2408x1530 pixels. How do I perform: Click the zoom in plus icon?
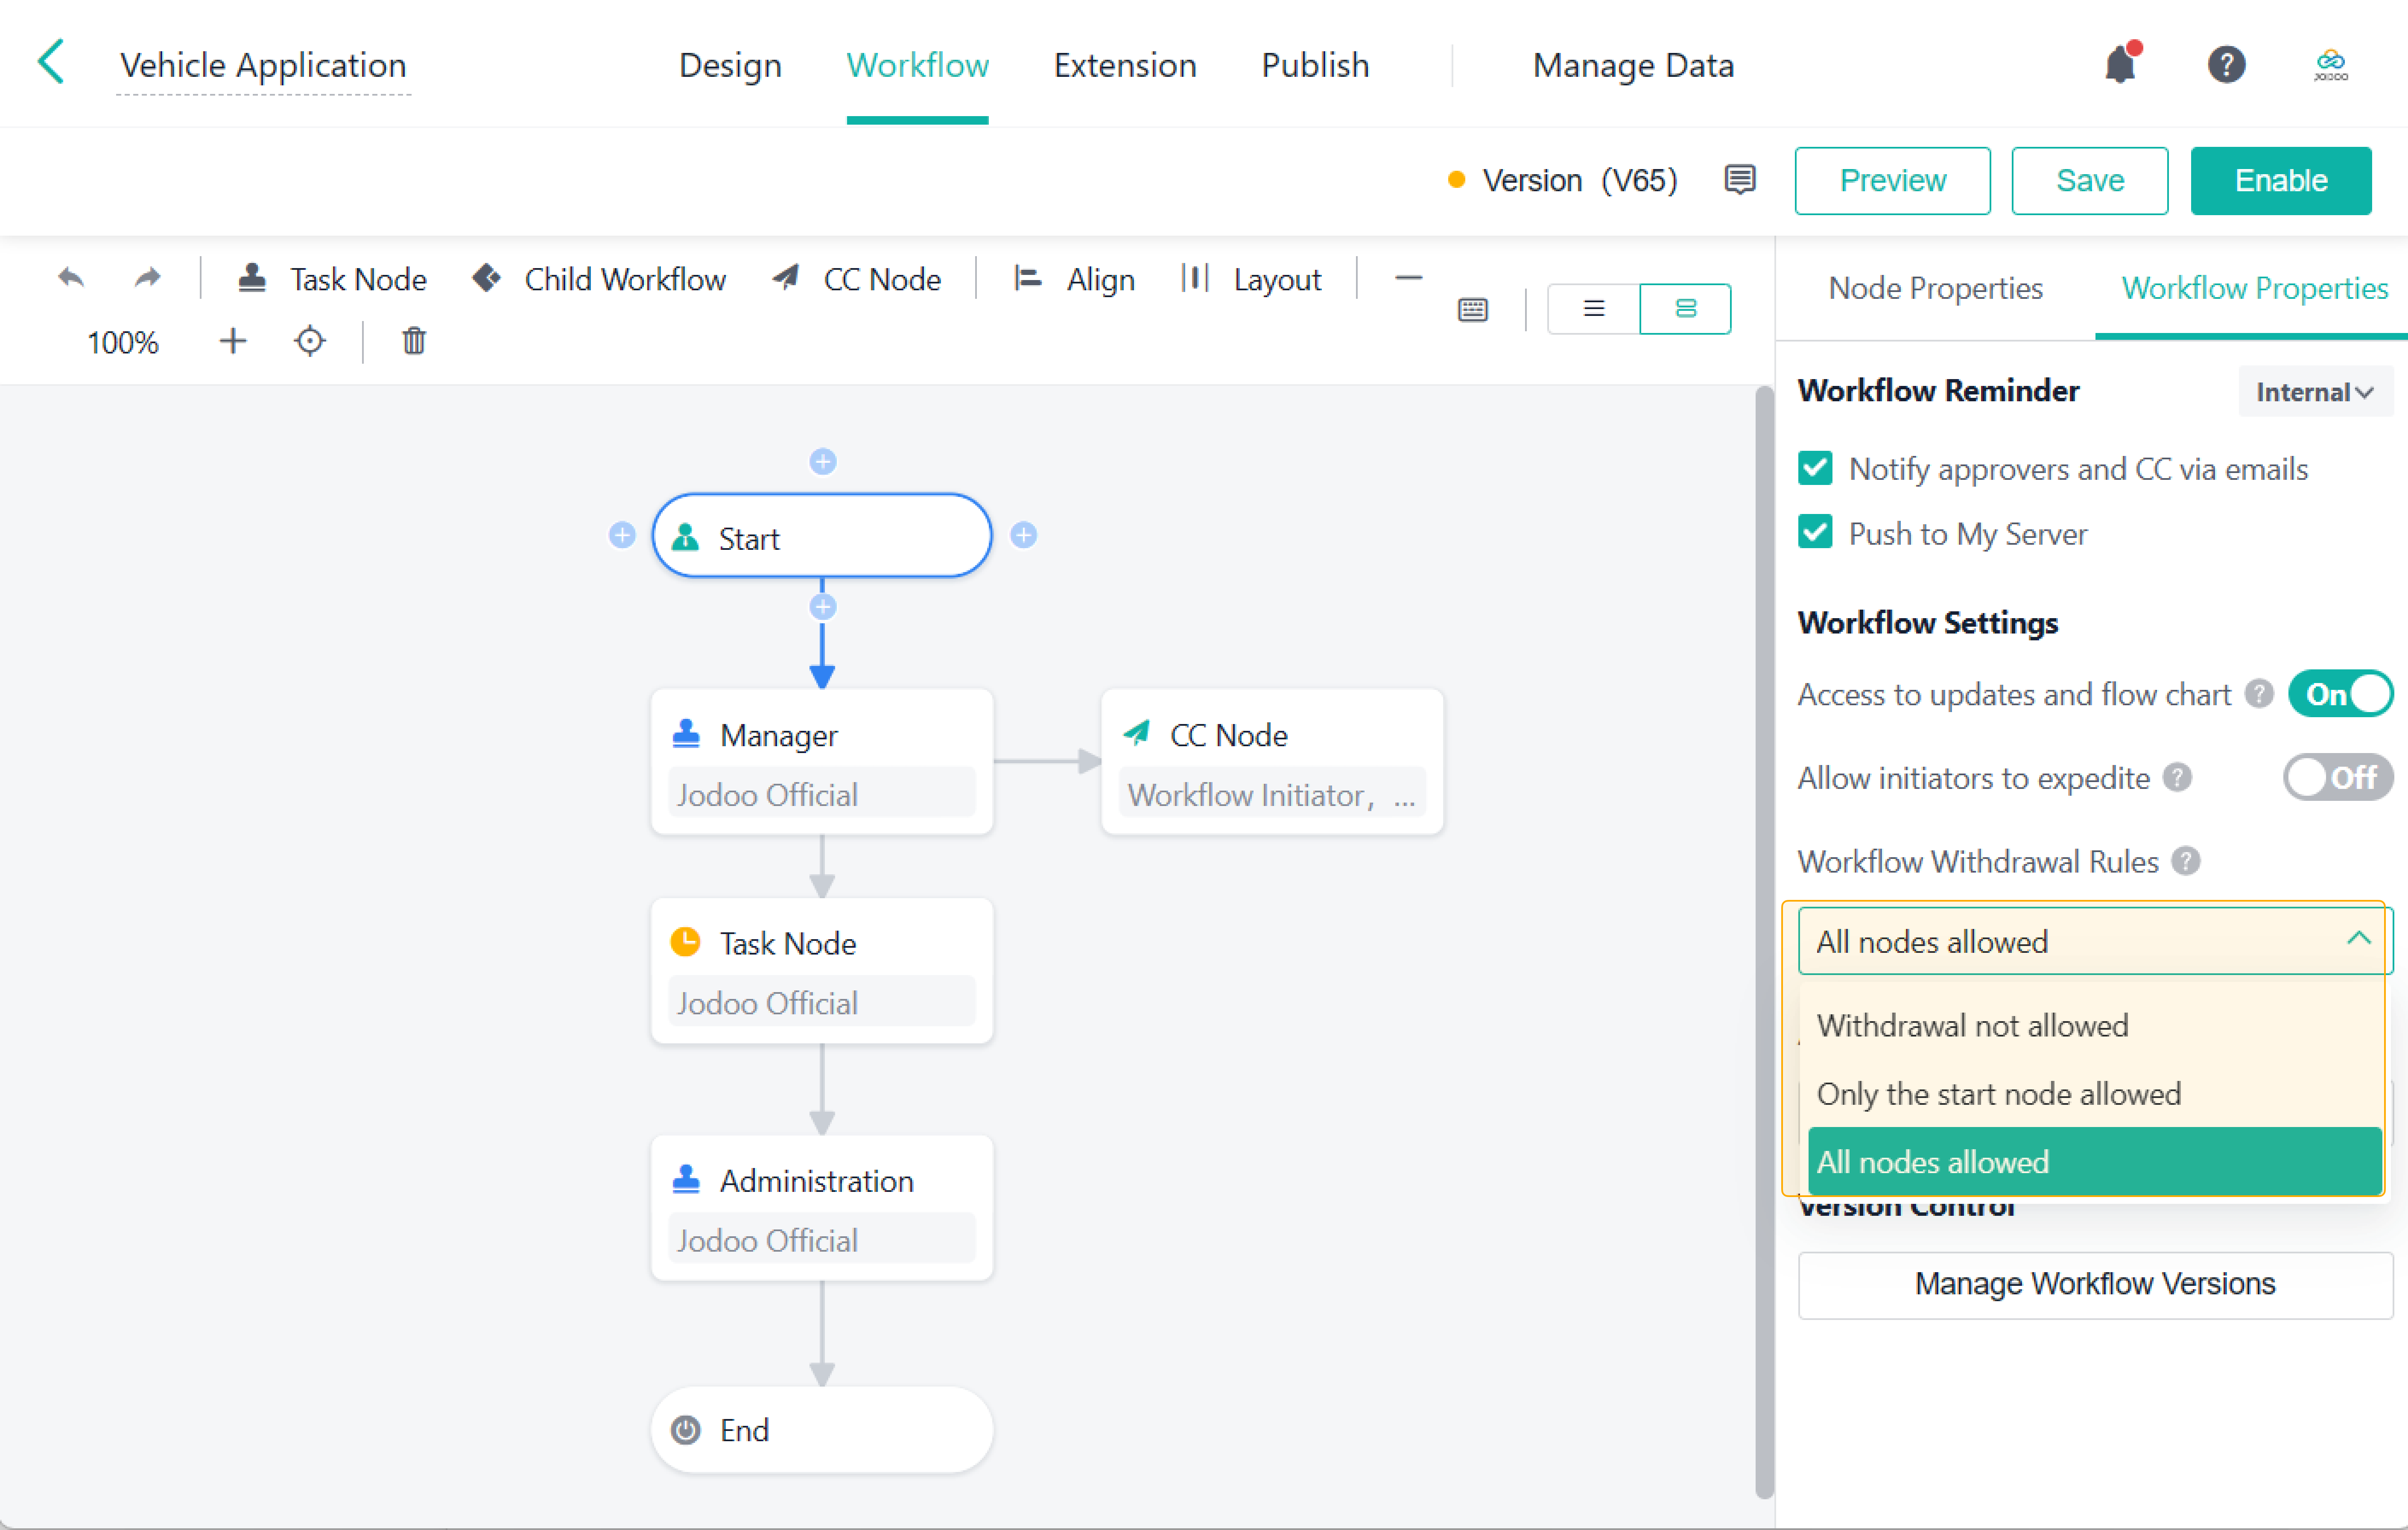(232, 342)
